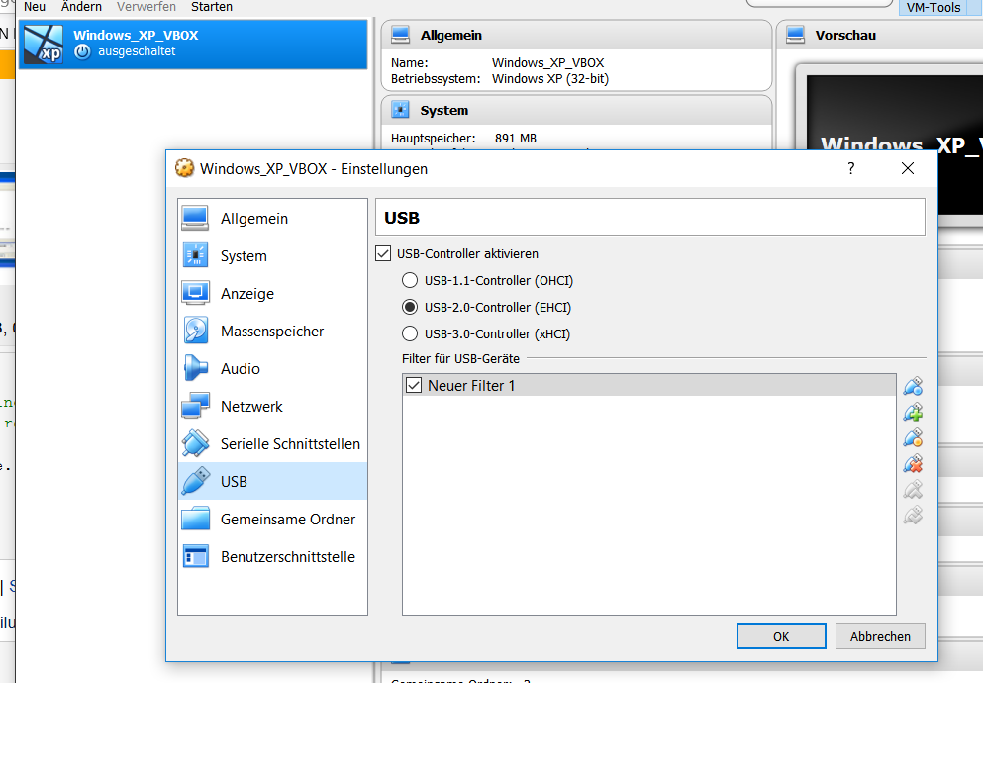Click Ändern in the main toolbar
The height and width of the screenshot is (760, 983).
coord(81,7)
